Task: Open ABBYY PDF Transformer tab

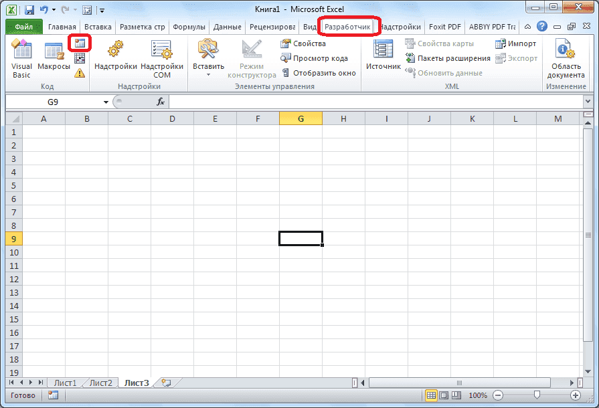Action: tap(492, 27)
